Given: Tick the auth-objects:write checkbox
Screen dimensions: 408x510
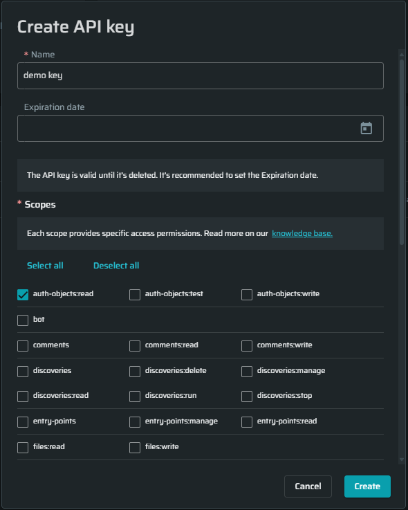Looking at the screenshot, I should click(247, 295).
